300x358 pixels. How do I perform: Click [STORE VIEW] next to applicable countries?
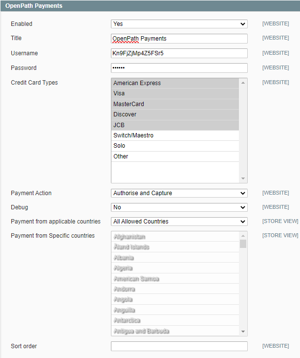(x=280, y=221)
